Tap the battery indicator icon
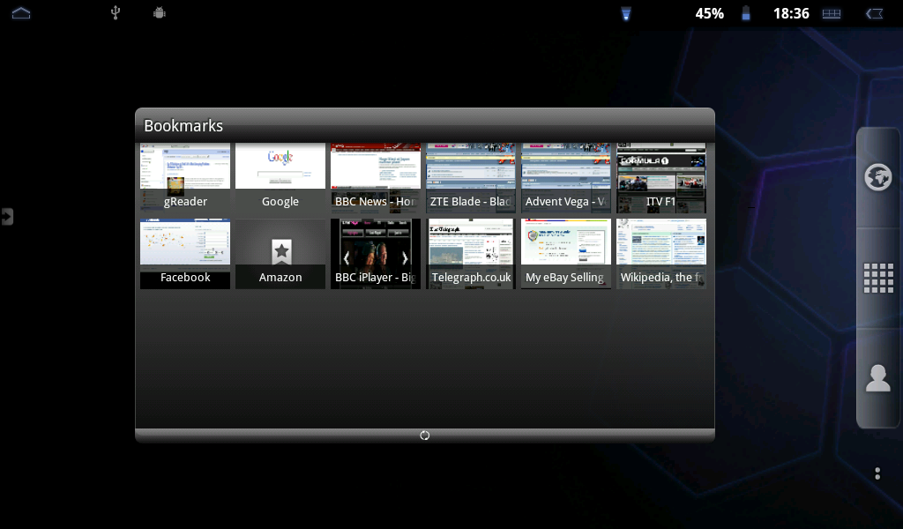 [x=746, y=13]
